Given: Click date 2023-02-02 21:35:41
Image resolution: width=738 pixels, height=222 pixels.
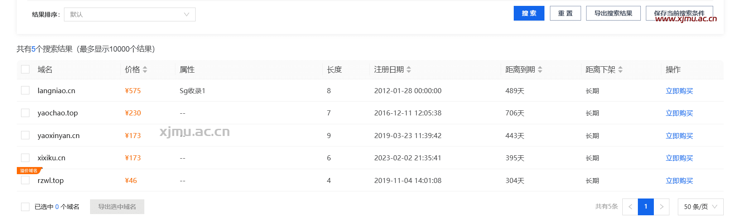Looking at the screenshot, I should [x=408, y=158].
